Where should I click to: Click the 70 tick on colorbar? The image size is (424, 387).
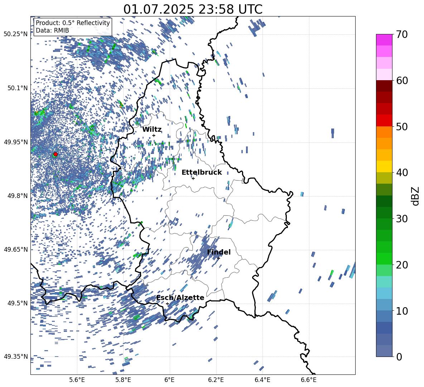tap(402, 34)
